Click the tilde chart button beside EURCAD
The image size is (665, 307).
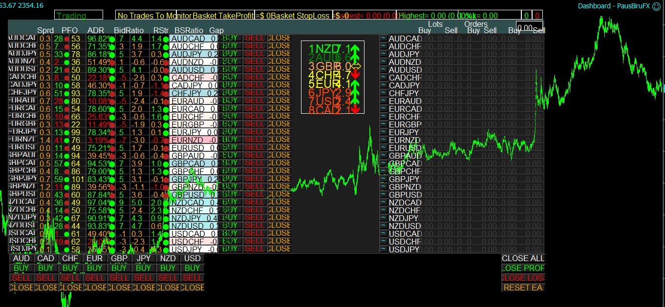[x=383, y=108]
